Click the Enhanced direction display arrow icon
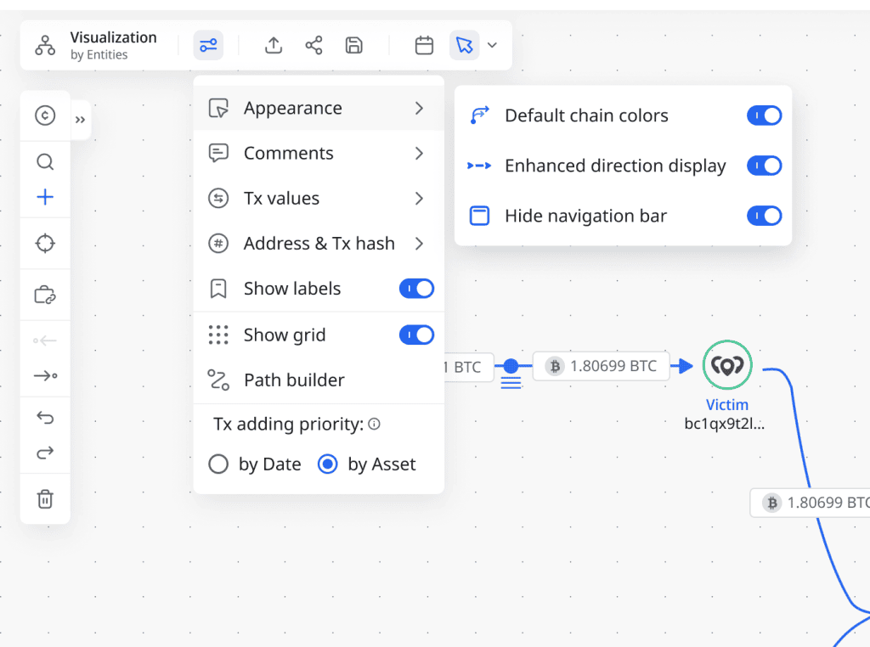This screenshot has width=870, height=647. [x=479, y=166]
